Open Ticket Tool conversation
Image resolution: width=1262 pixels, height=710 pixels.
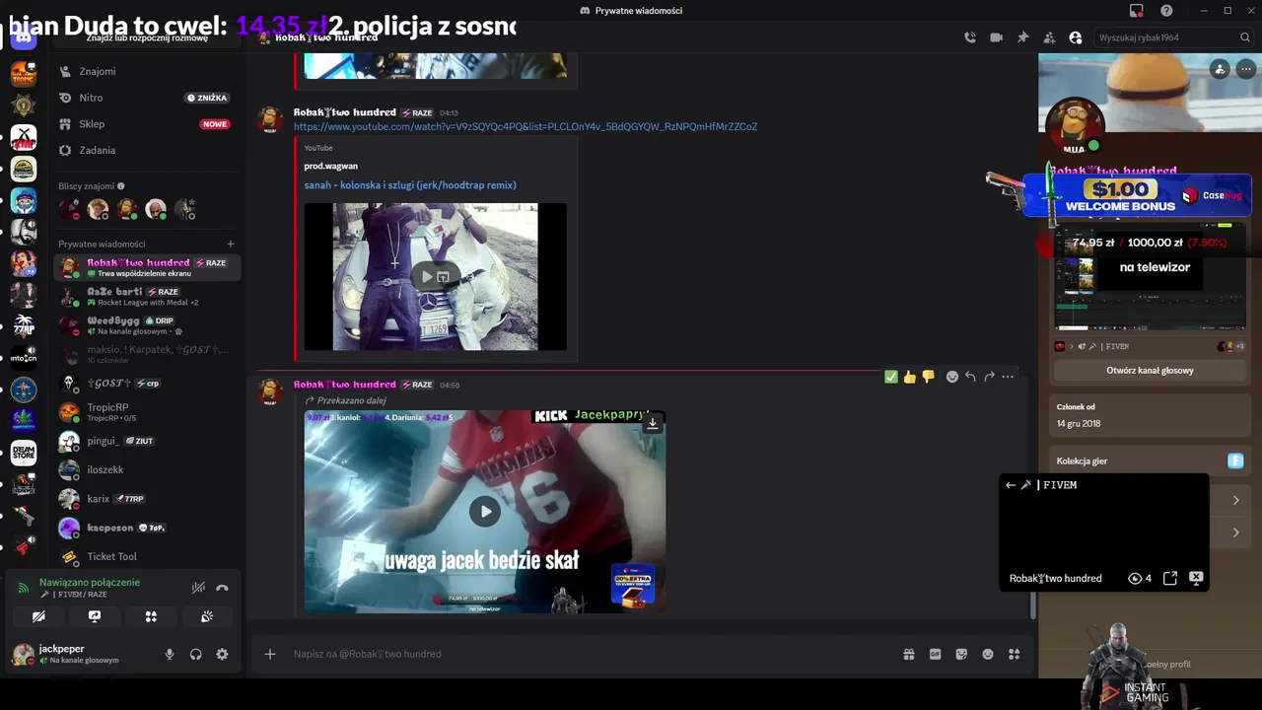click(x=146, y=556)
